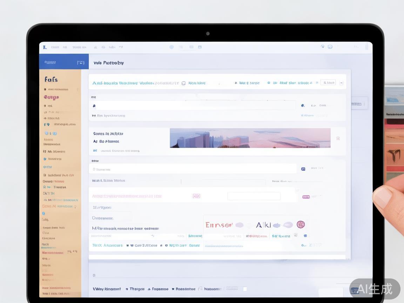Click the small icon right of landscape banner
Image resolution: width=404 pixels, height=303 pixels.
click(338, 139)
